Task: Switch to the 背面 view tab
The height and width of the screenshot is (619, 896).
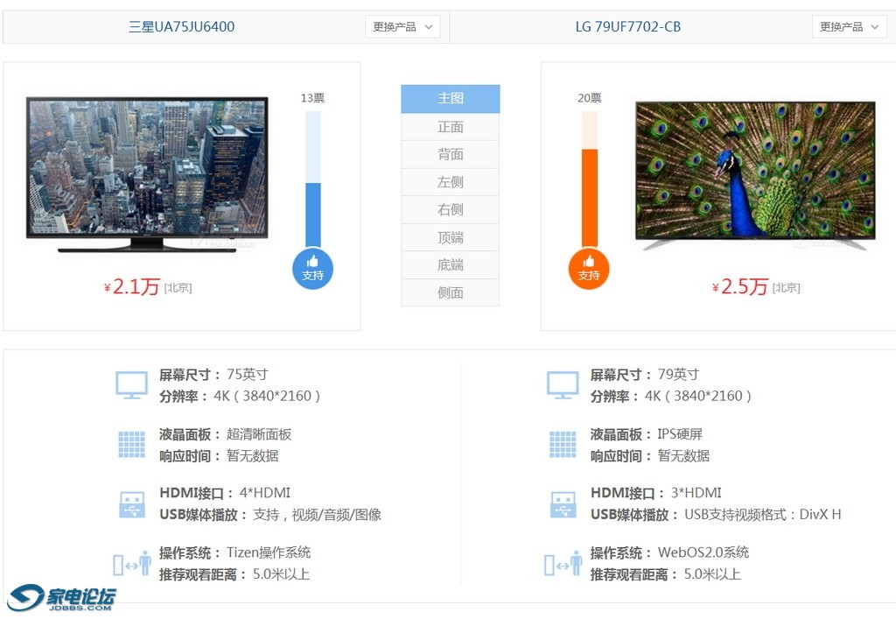Action: [450, 154]
